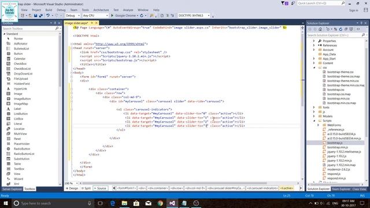This screenshot has width=370, height=208.
Task: Click Sync with Active Document icon
Action: click(335, 29)
